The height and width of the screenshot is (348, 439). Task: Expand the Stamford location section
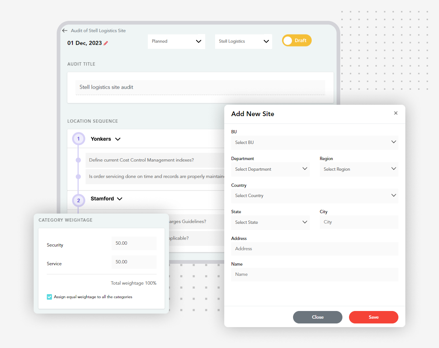(x=120, y=199)
